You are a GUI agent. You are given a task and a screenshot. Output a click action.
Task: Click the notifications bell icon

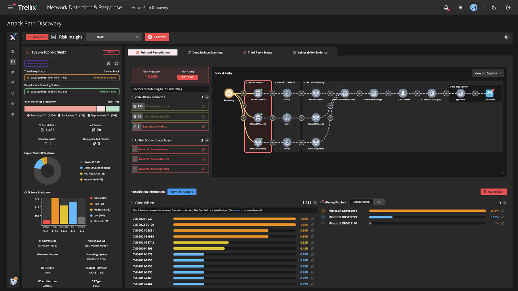(x=446, y=8)
